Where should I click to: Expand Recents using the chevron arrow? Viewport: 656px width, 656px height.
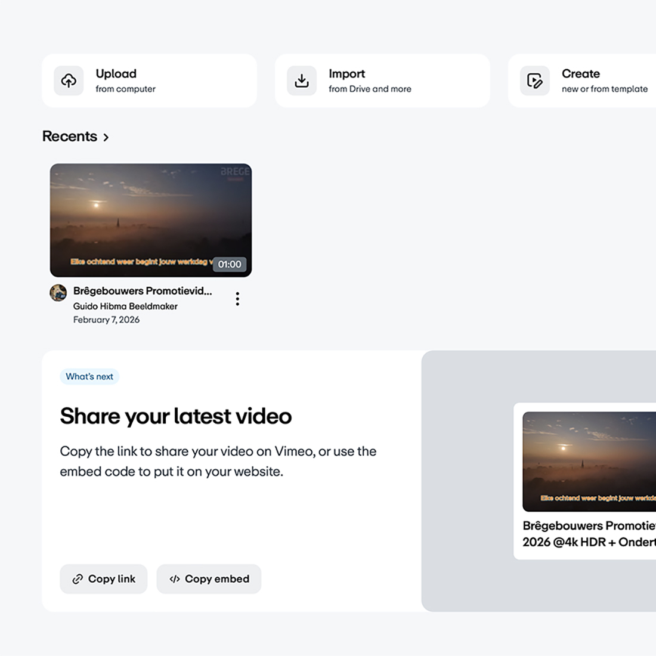(x=106, y=137)
